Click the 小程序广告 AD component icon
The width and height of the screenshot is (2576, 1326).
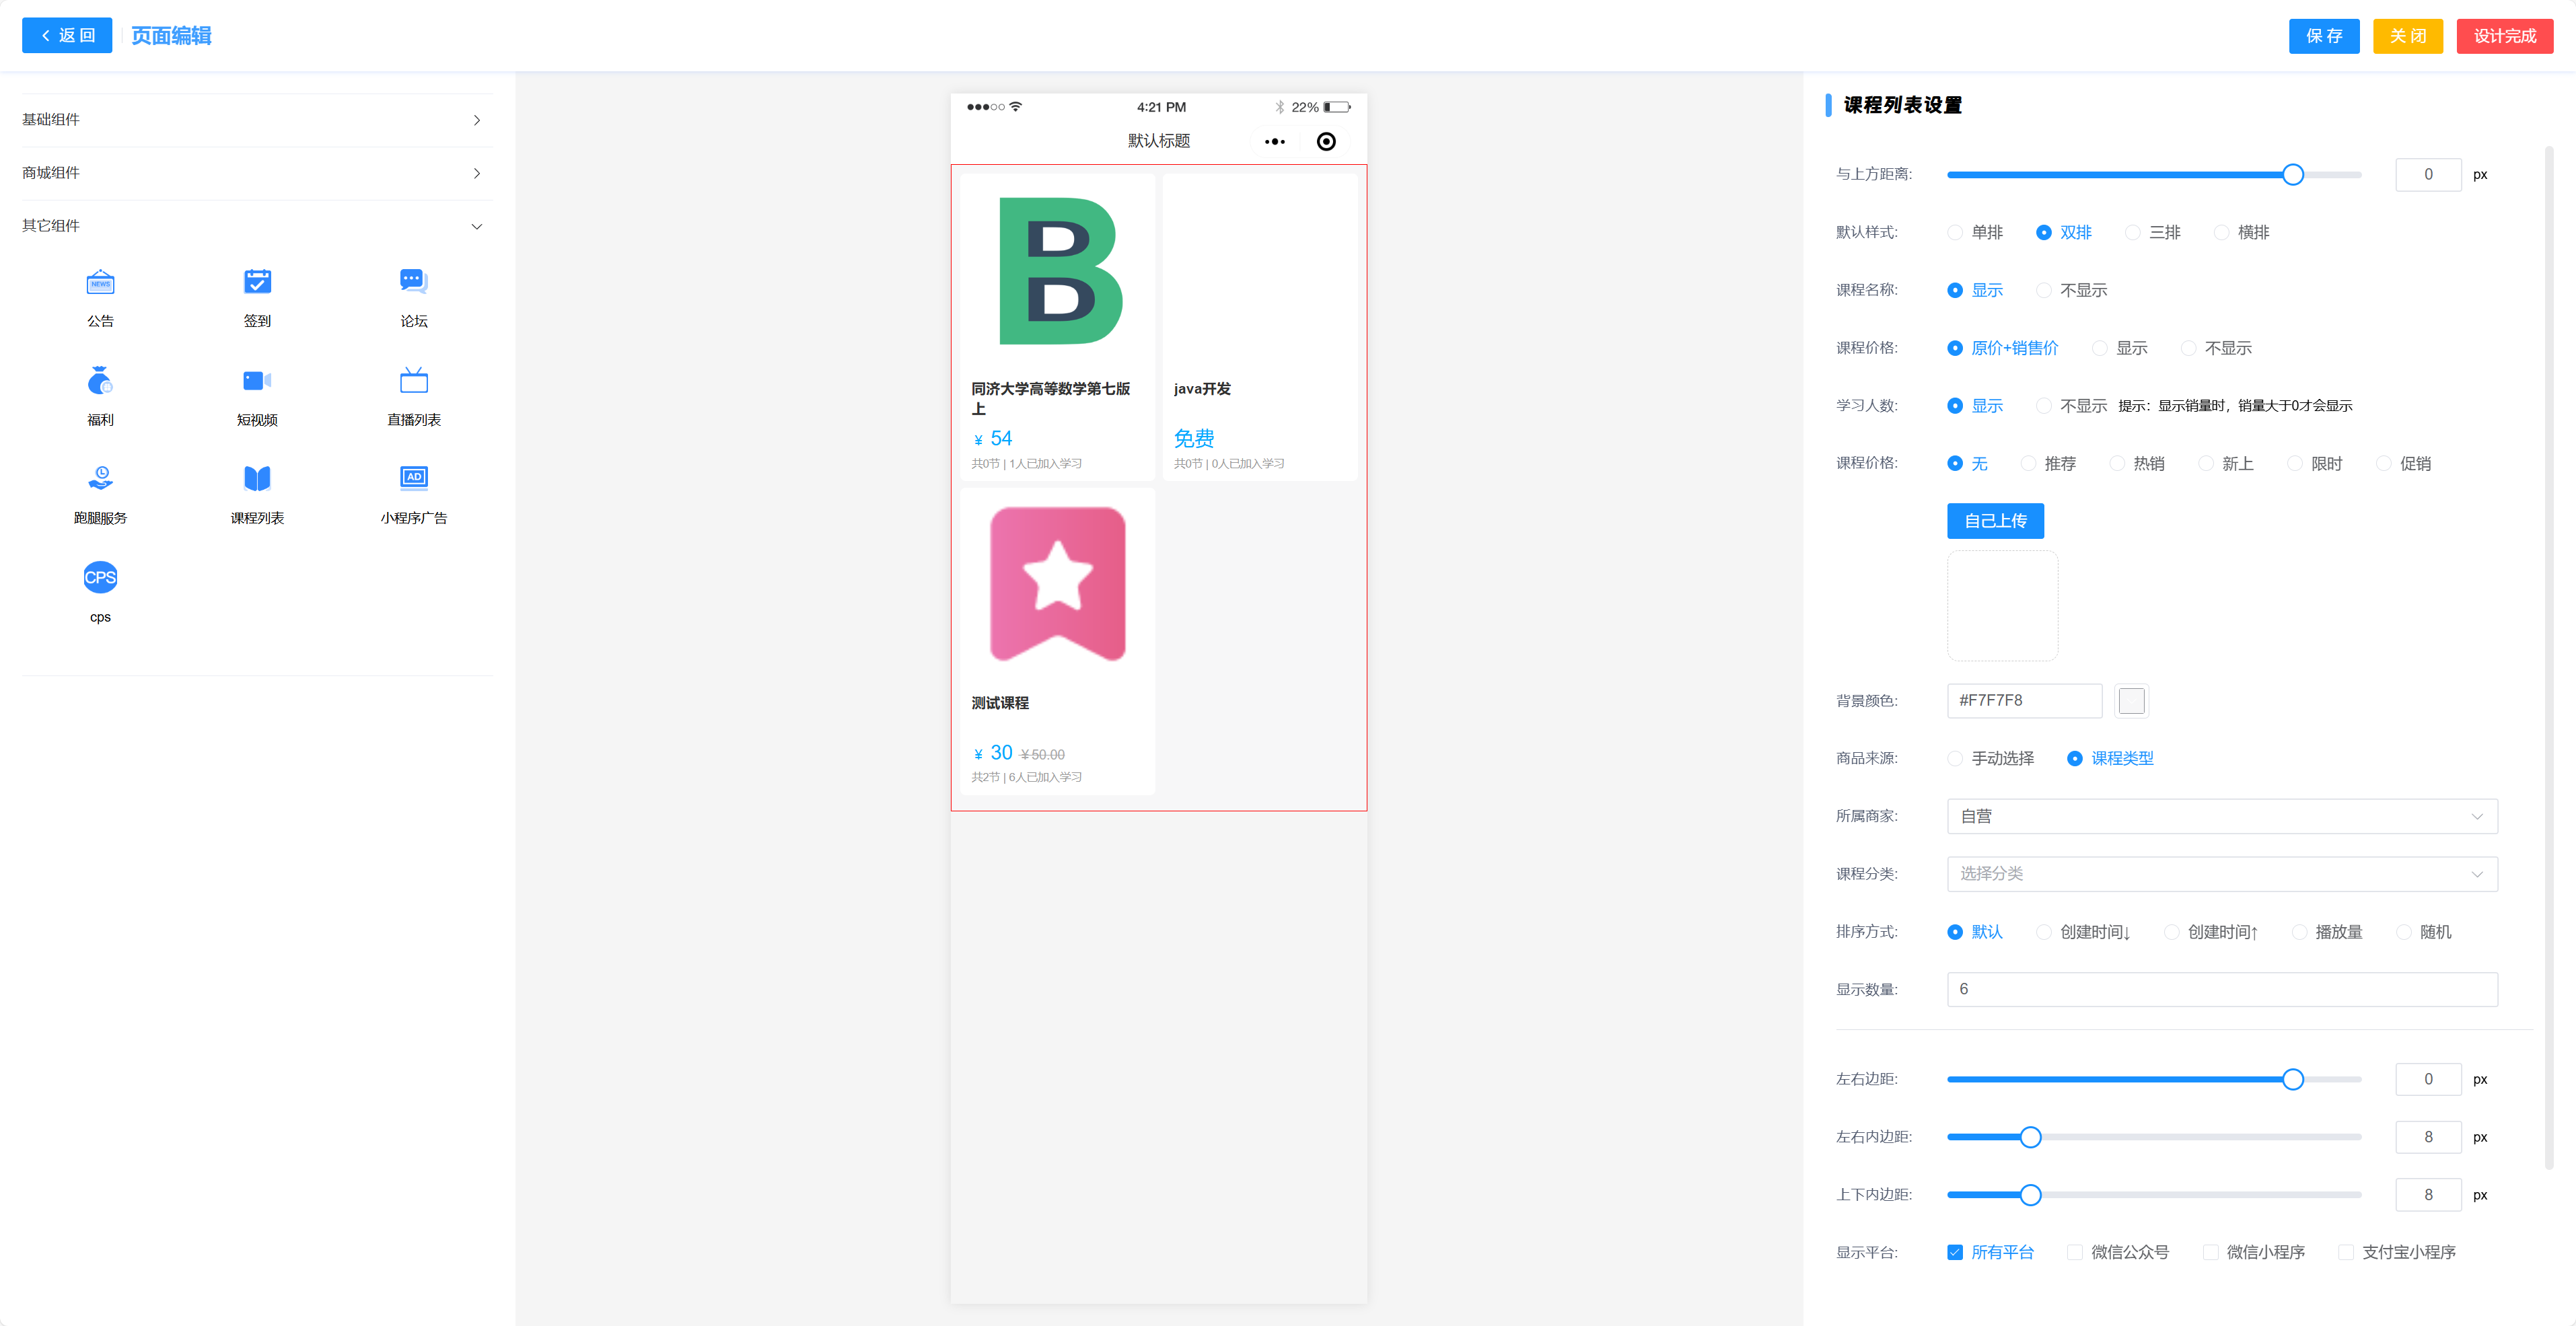pyautogui.click(x=413, y=478)
